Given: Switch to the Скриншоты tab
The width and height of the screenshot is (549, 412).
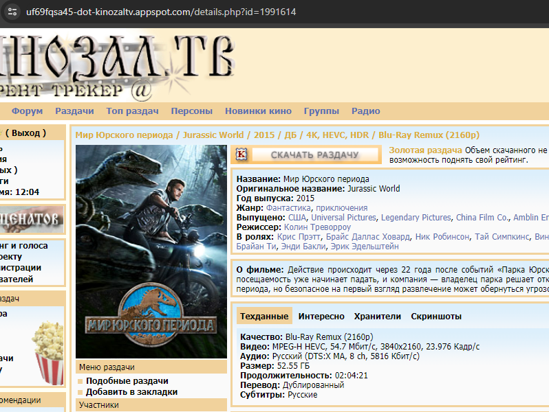Looking at the screenshot, I should pyautogui.click(x=436, y=317).
